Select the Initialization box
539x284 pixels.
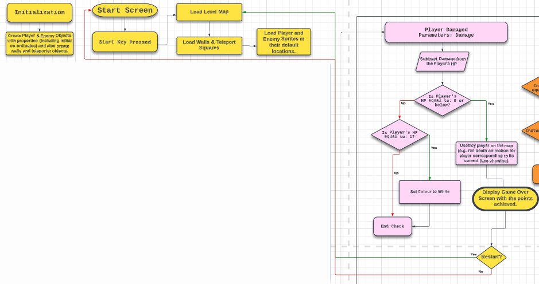(39, 12)
